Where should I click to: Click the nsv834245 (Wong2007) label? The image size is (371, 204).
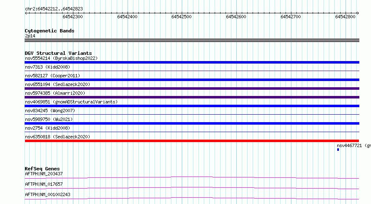(50, 111)
